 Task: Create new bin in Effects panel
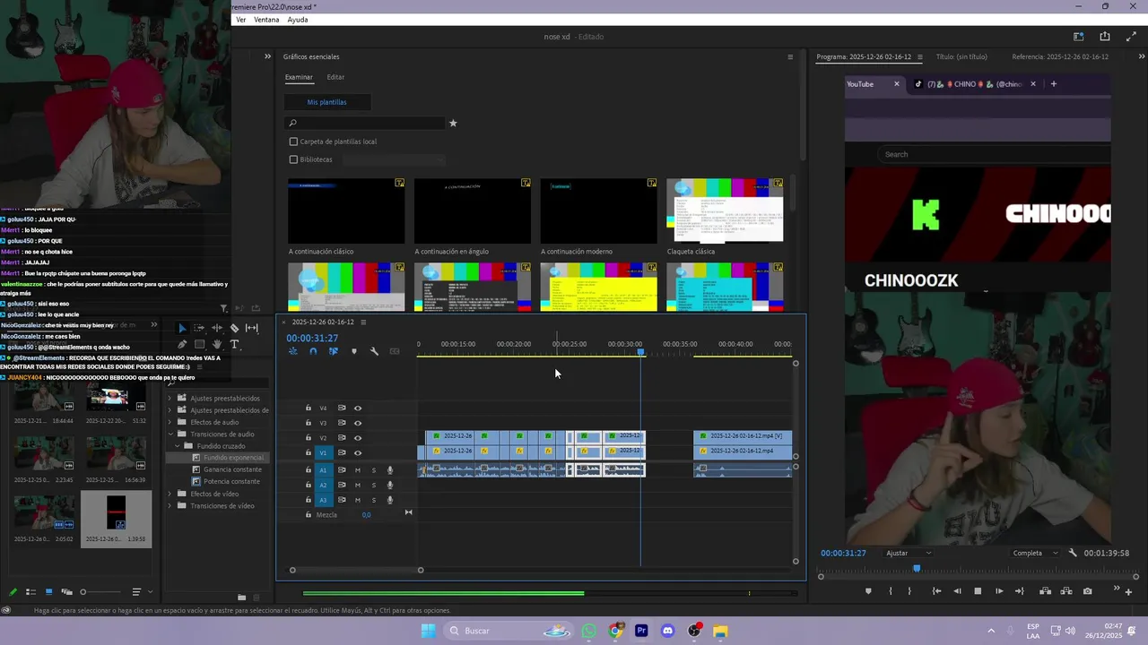point(241,597)
